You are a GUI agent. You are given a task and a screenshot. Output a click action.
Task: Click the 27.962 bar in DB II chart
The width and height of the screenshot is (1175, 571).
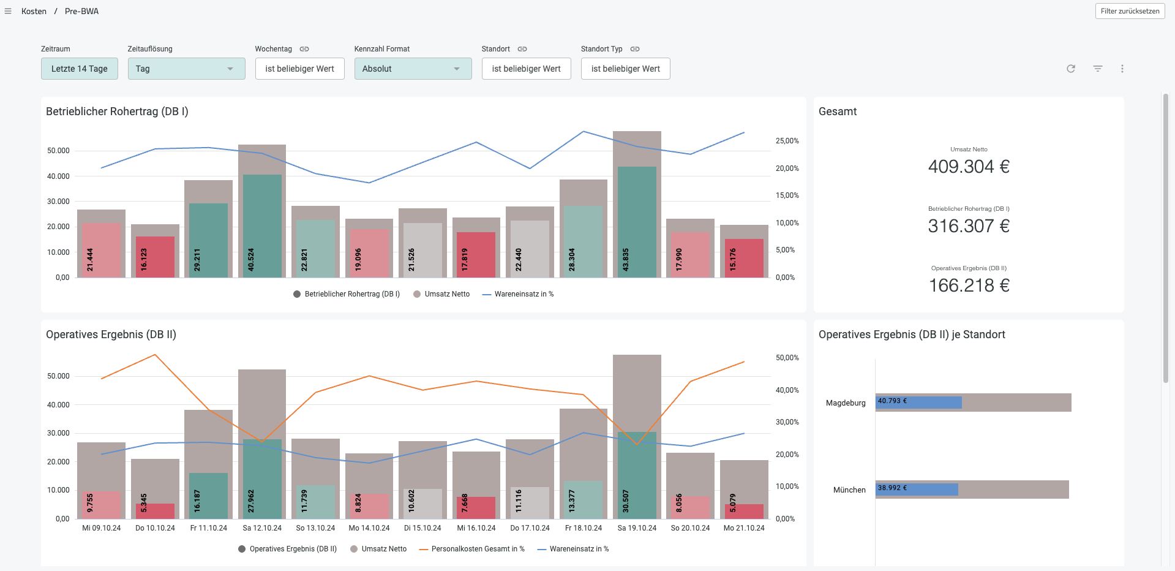262,479
